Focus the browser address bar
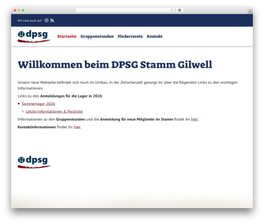Image resolution: width=264 pixels, height=224 pixels. point(125,11)
